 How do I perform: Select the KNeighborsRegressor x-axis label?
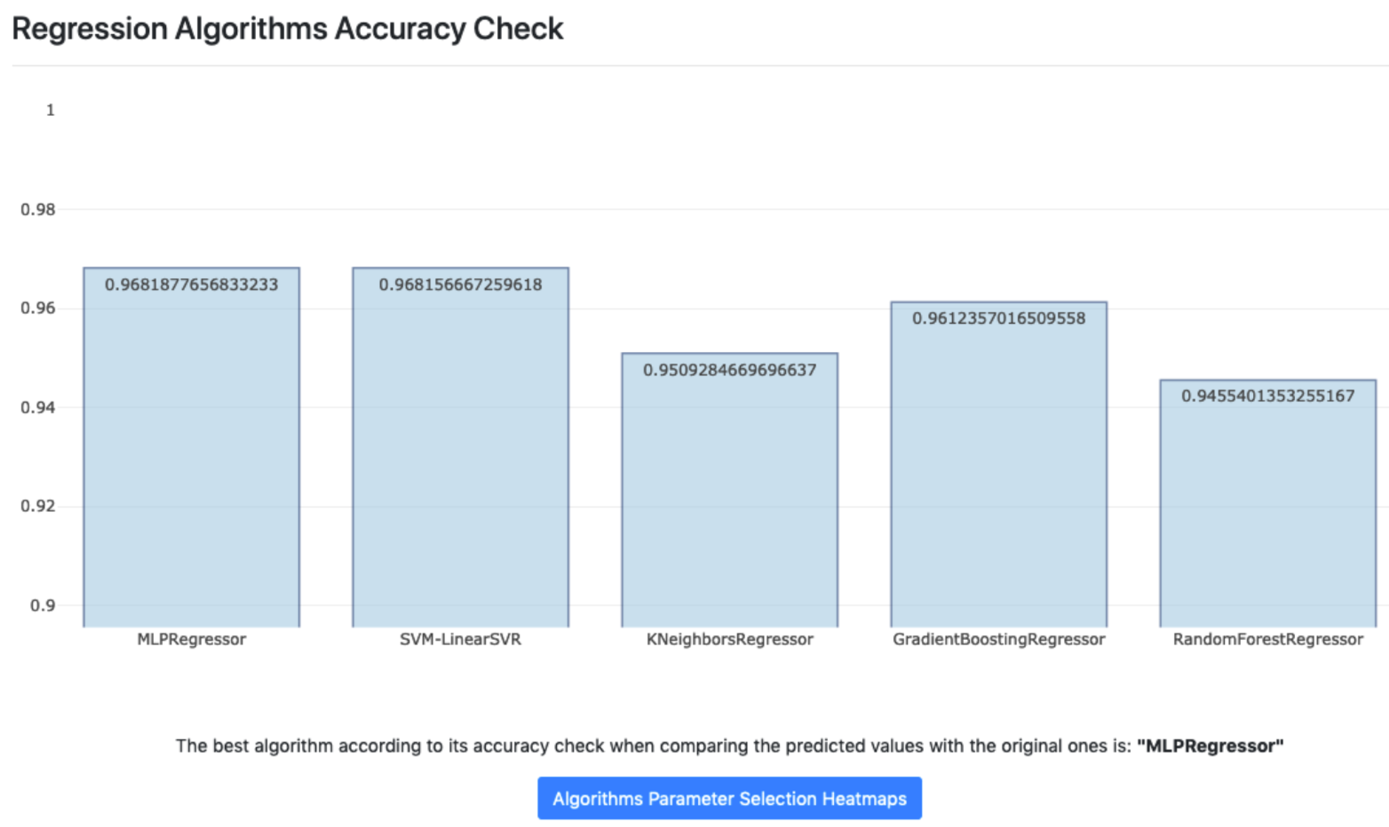pyautogui.click(x=729, y=639)
